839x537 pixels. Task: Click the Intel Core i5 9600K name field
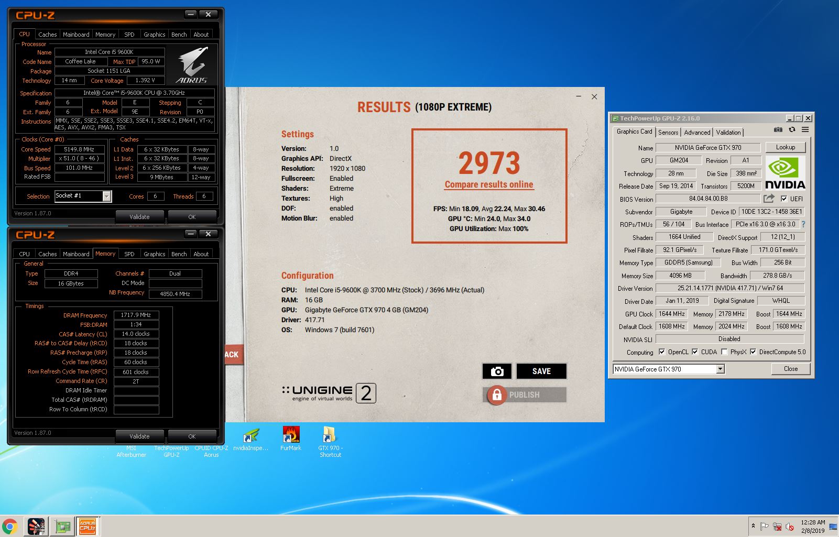pyautogui.click(x=110, y=52)
